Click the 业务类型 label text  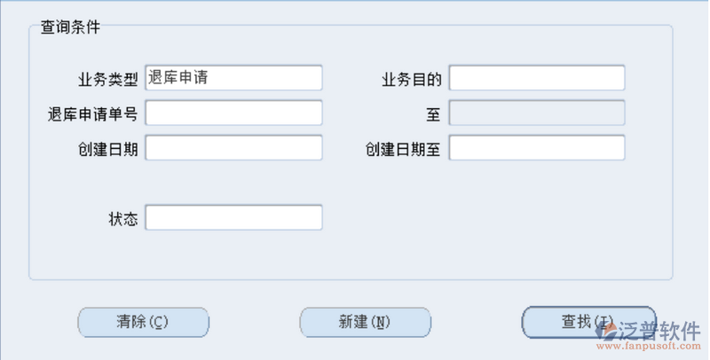(108, 79)
